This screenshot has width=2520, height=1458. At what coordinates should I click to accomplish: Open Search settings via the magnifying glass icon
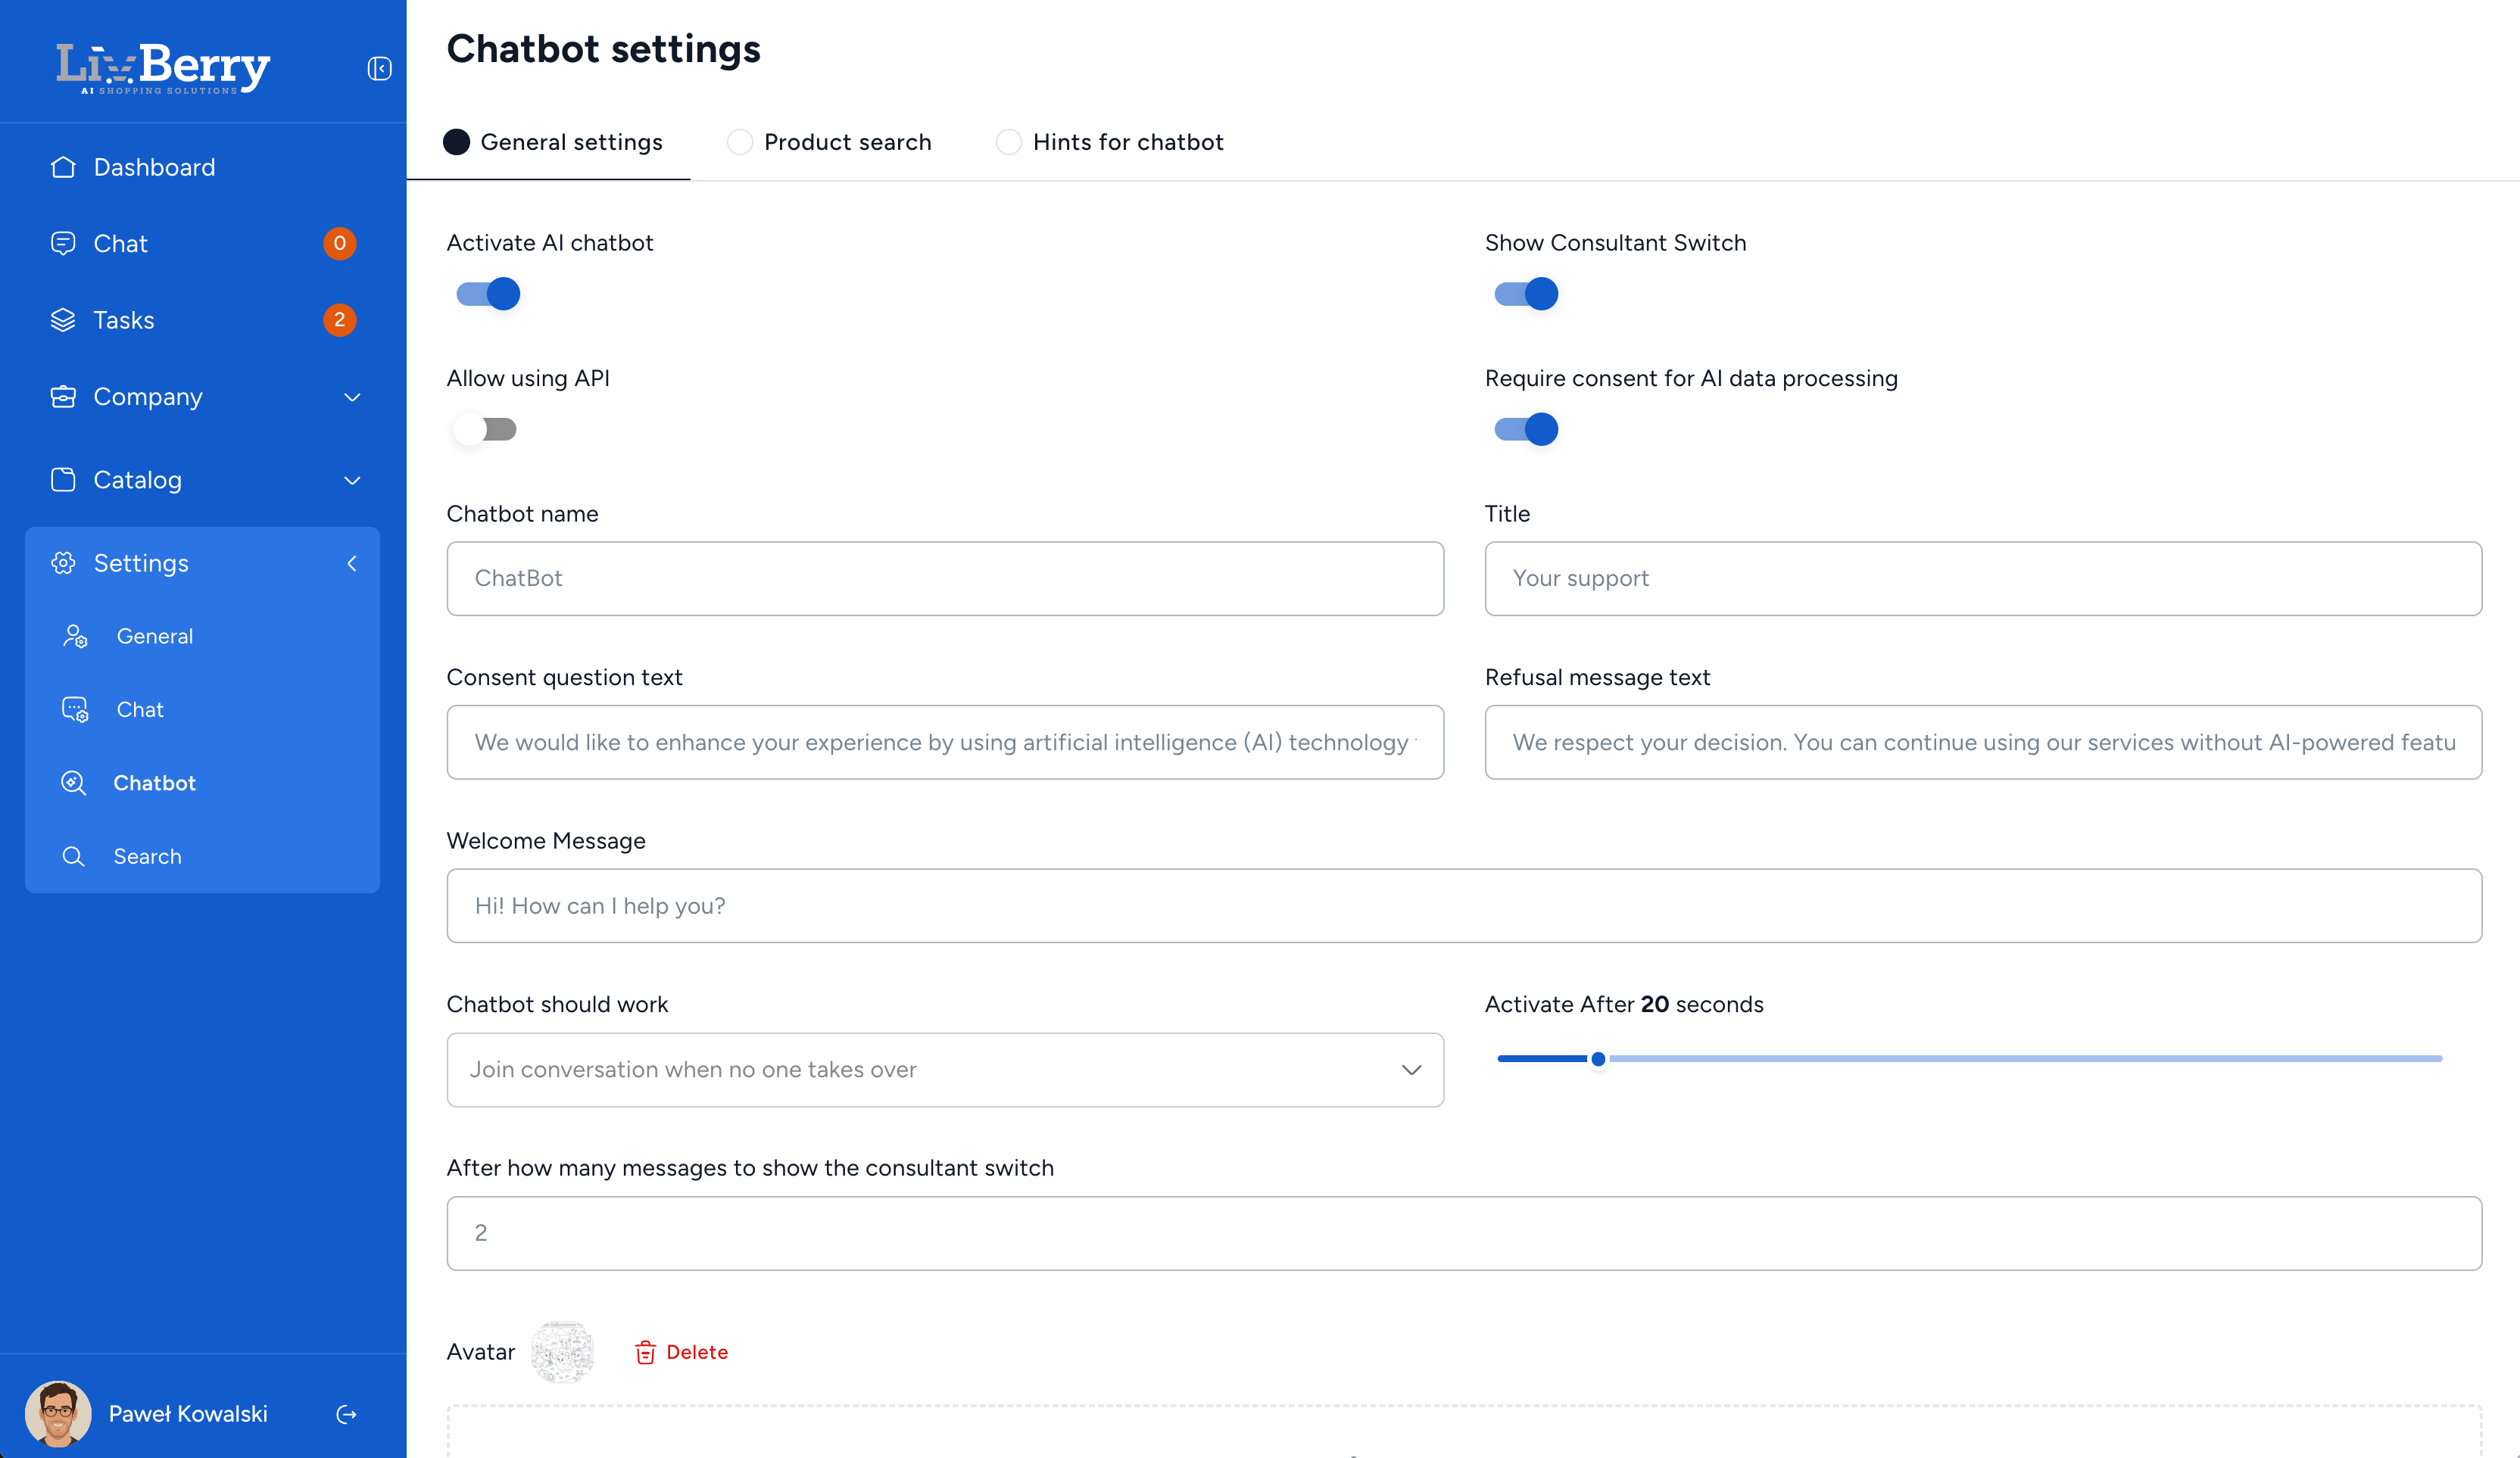point(75,856)
